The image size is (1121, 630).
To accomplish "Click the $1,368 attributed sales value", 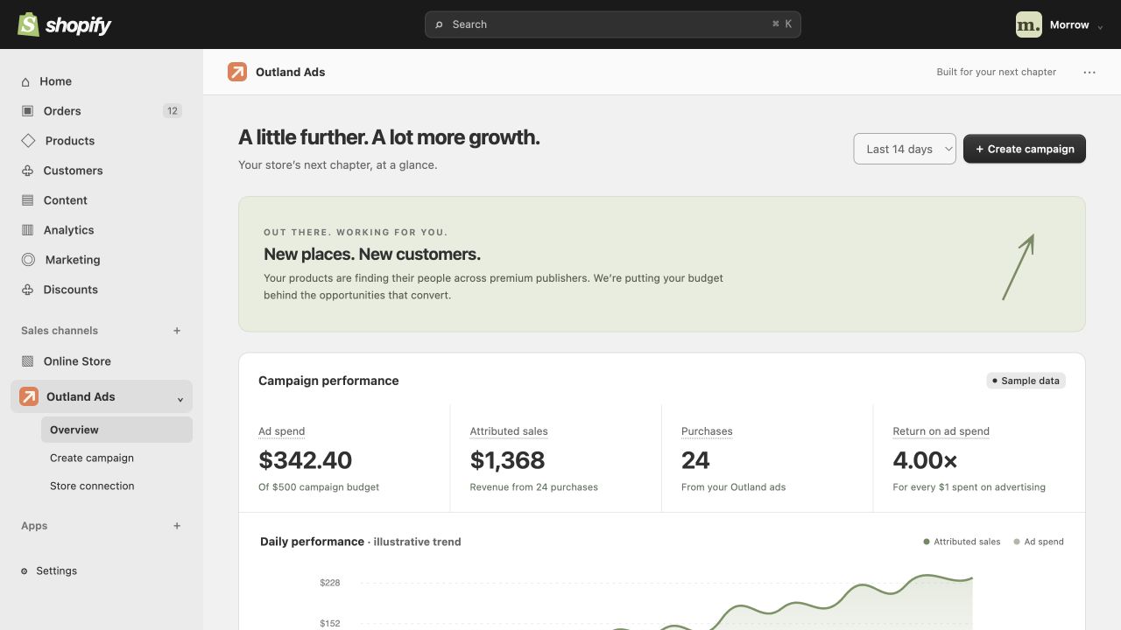I will pos(507,460).
